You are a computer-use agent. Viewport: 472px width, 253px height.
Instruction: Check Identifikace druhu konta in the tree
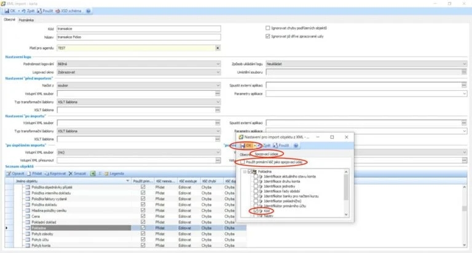coord(256,181)
